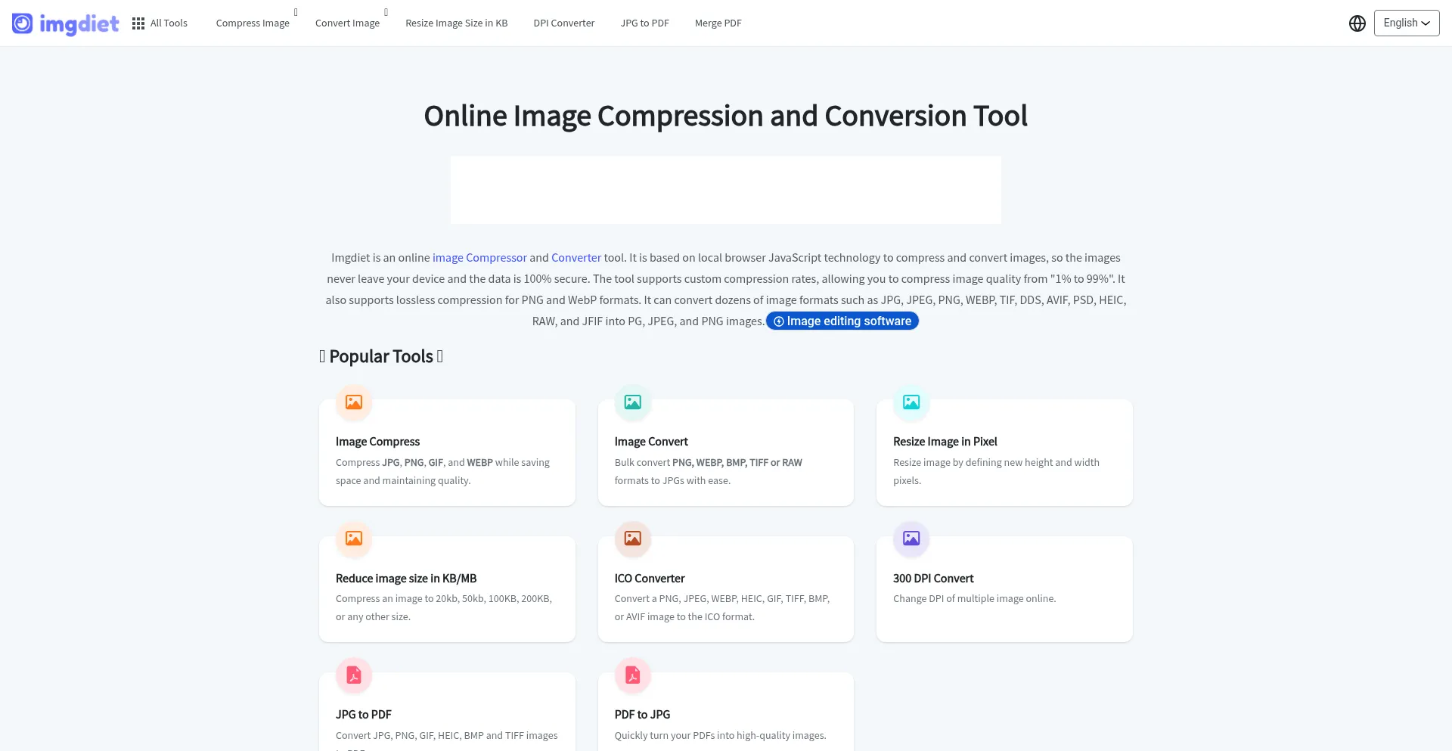Click the ICO Converter card icon

pyautogui.click(x=632, y=538)
